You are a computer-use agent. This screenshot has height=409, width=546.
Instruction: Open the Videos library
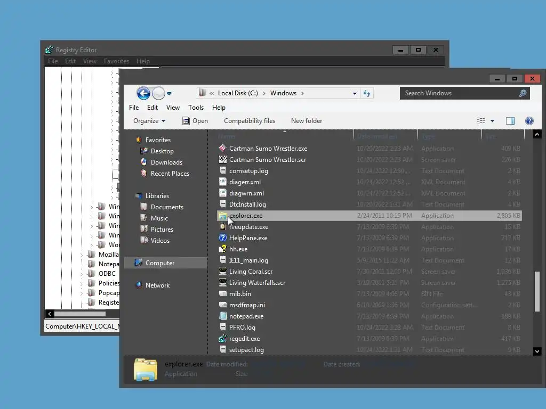(x=160, y=240)
